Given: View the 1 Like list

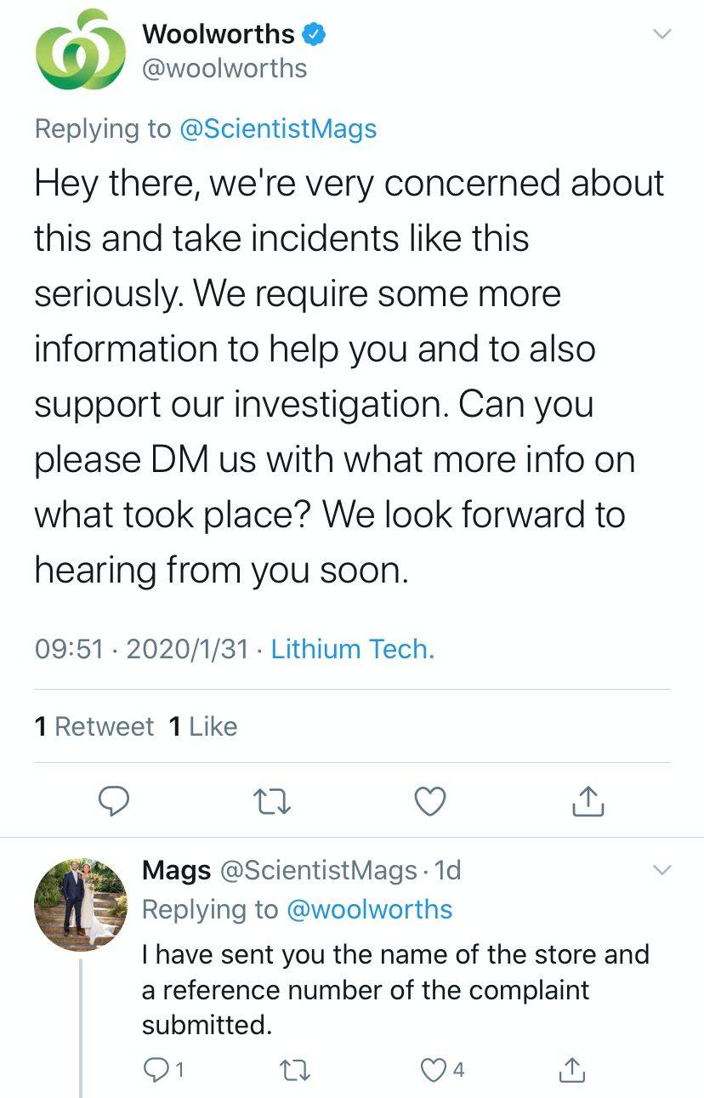Looking at the screenshot, I should (x=203, y=726).
